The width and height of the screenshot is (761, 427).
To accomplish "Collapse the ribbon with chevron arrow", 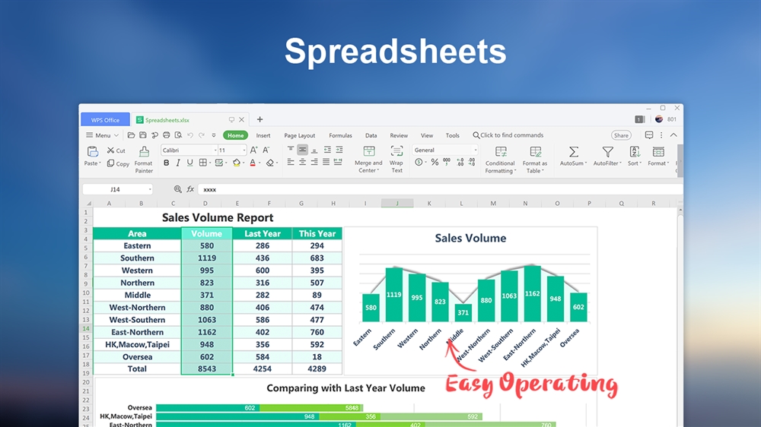I will [x=673, y=135].
